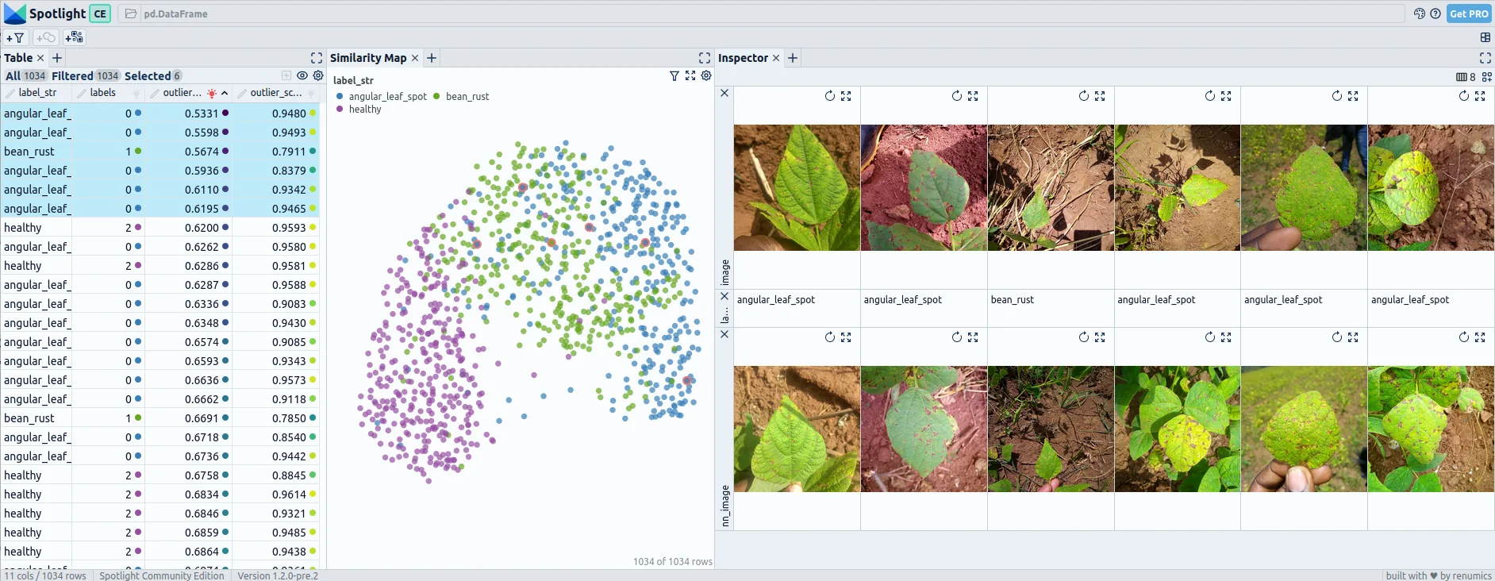Open the Similarity Map filter funnel
Image resolution: width=1495 pixels, height=581 pixels.
[674, 75]
